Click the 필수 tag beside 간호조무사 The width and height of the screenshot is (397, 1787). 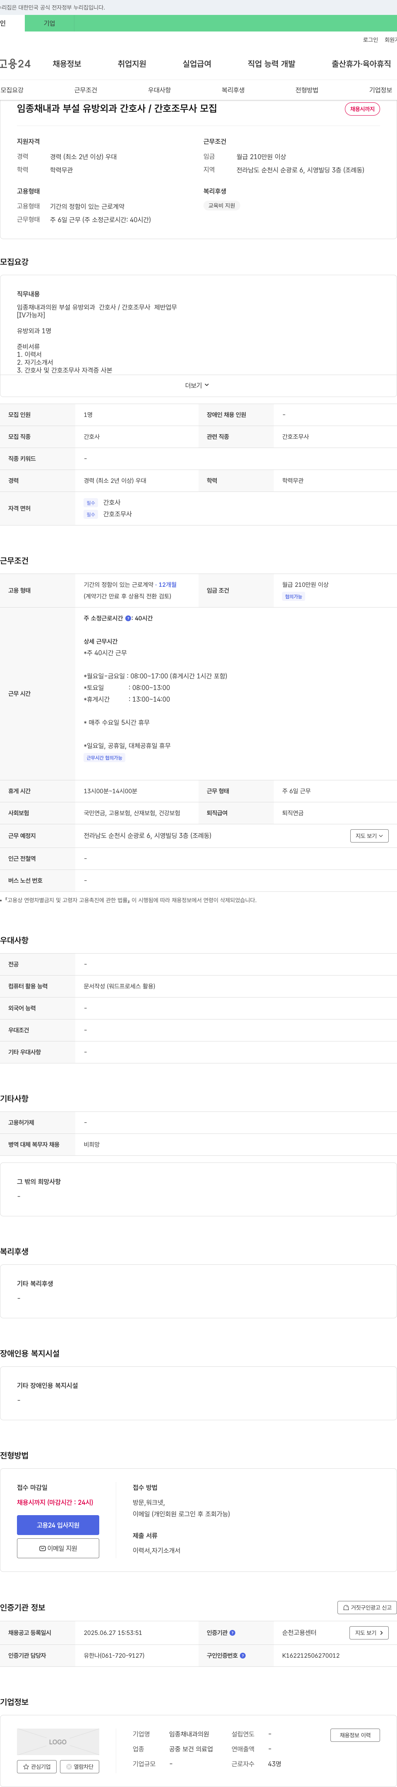(x=91, y=515)
